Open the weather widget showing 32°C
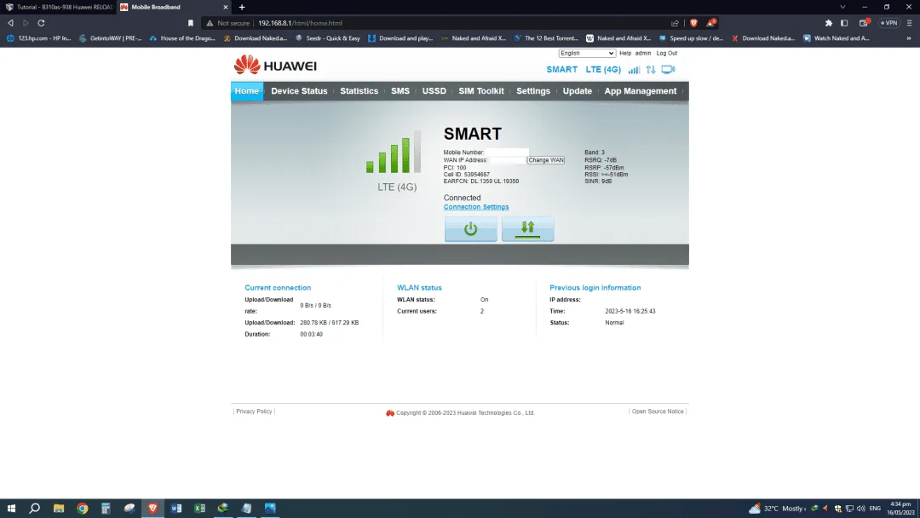The image size is (920, 518). point(777,508)
